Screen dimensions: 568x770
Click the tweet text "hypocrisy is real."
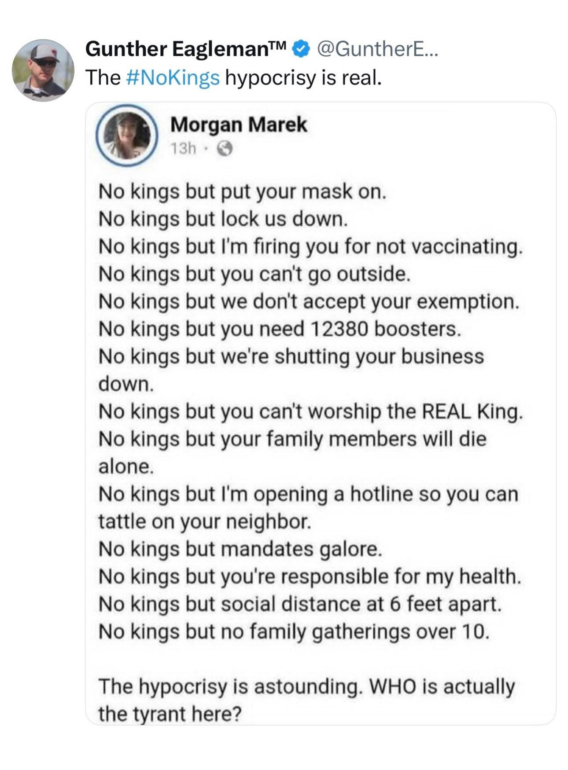303,77
